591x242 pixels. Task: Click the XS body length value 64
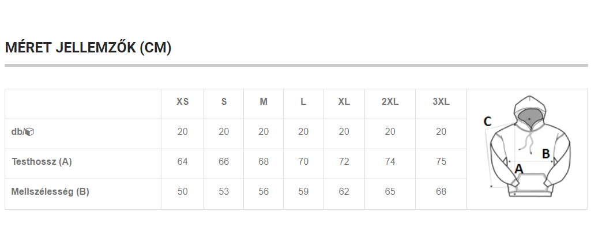tap(182, 162)
